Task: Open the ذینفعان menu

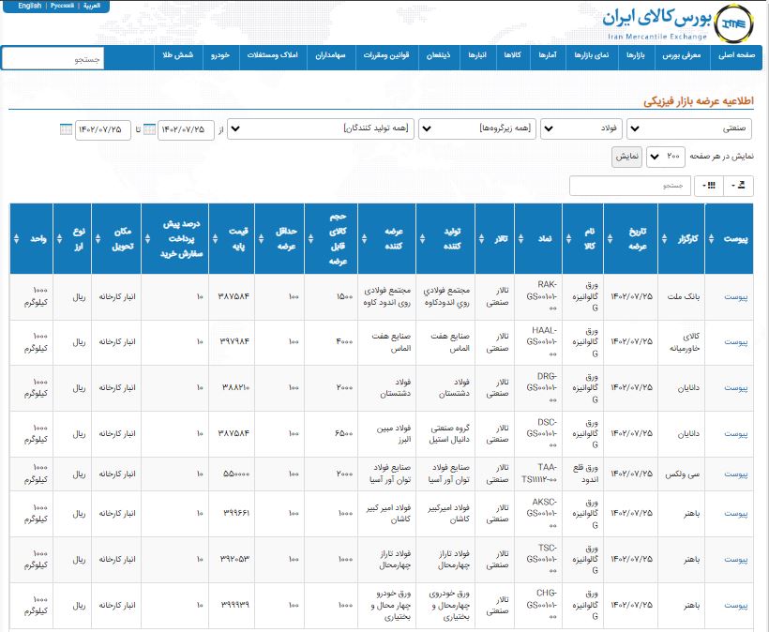Action: coord(439,55)
